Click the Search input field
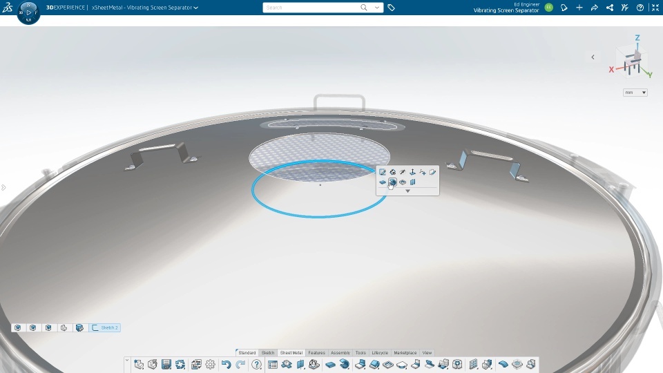The image size is (663, 373). tap(311, 8)
